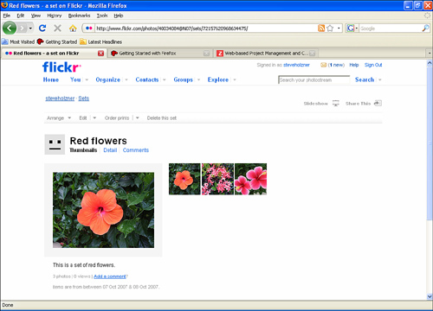Close the Web-based Project Management tab
The image size is (433, 311).
coord(312,54)
